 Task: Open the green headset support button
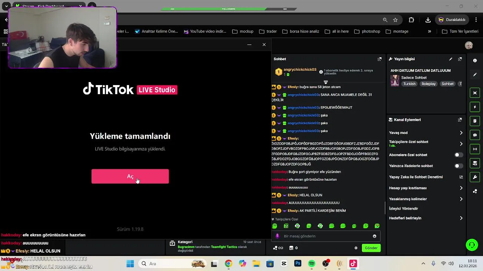point(472,245)
